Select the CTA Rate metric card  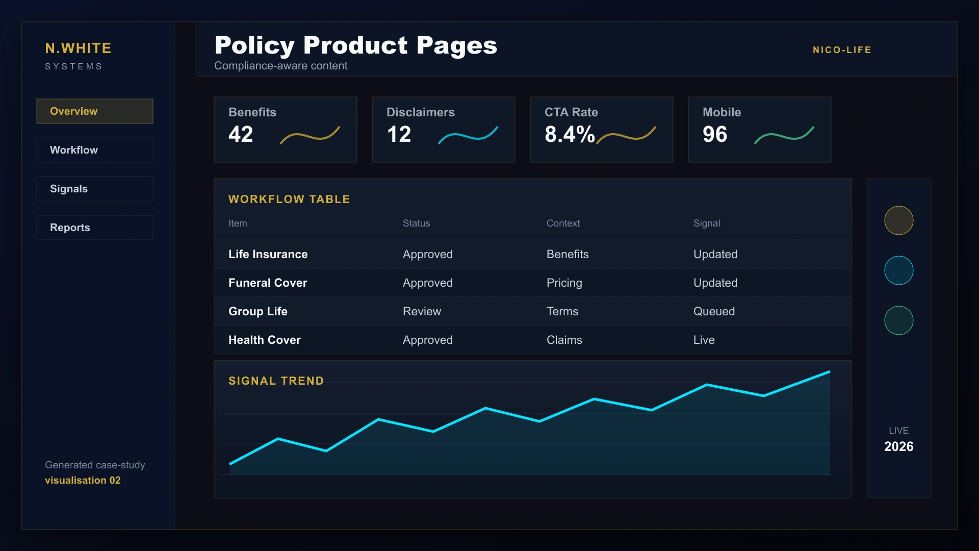602,130
